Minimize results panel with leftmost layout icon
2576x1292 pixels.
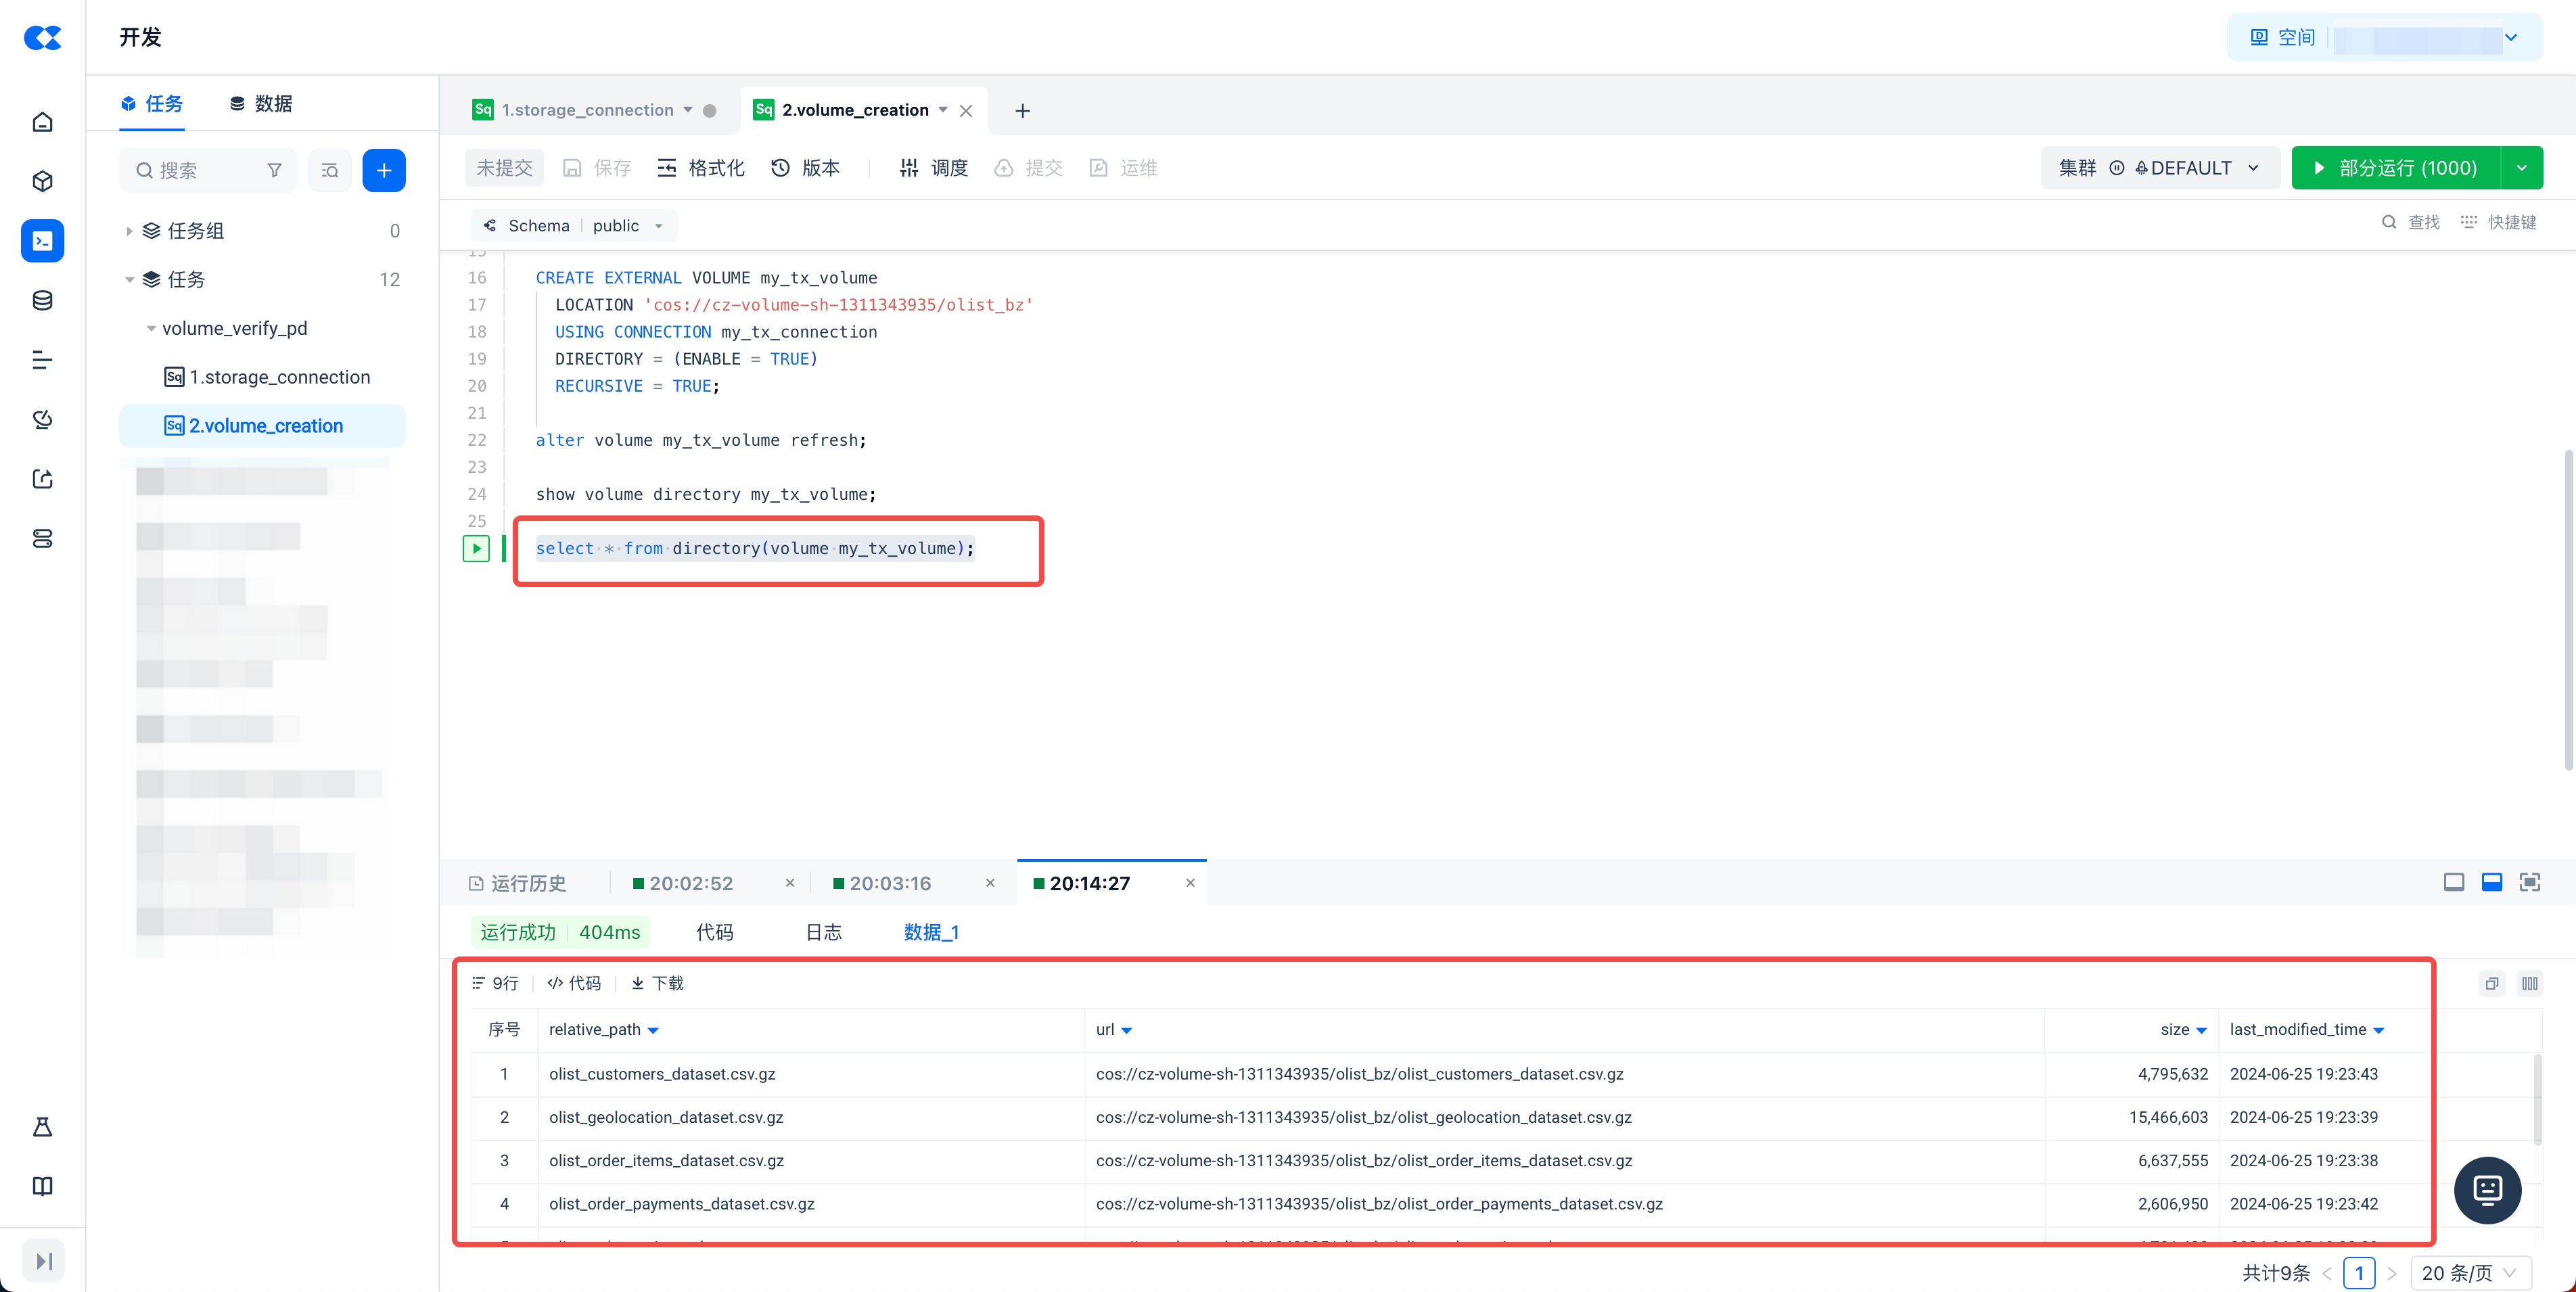[2453, 882]
